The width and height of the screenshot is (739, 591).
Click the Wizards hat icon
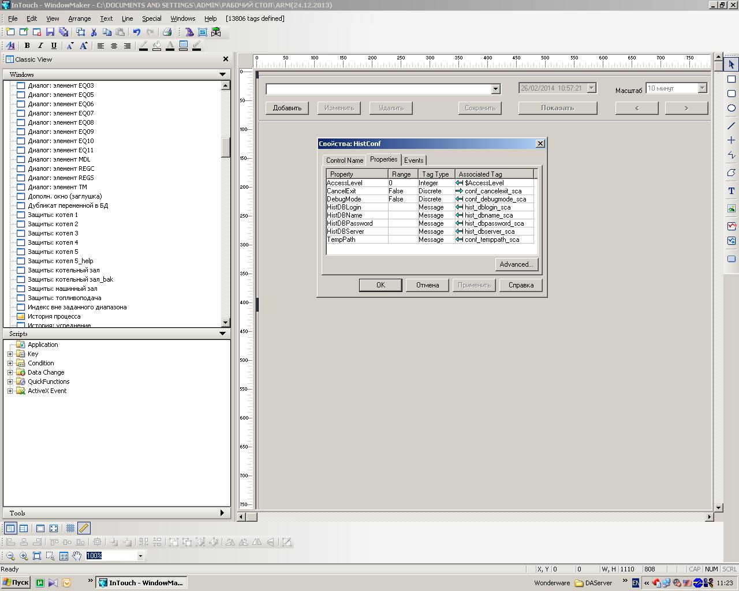pos(189,32)
